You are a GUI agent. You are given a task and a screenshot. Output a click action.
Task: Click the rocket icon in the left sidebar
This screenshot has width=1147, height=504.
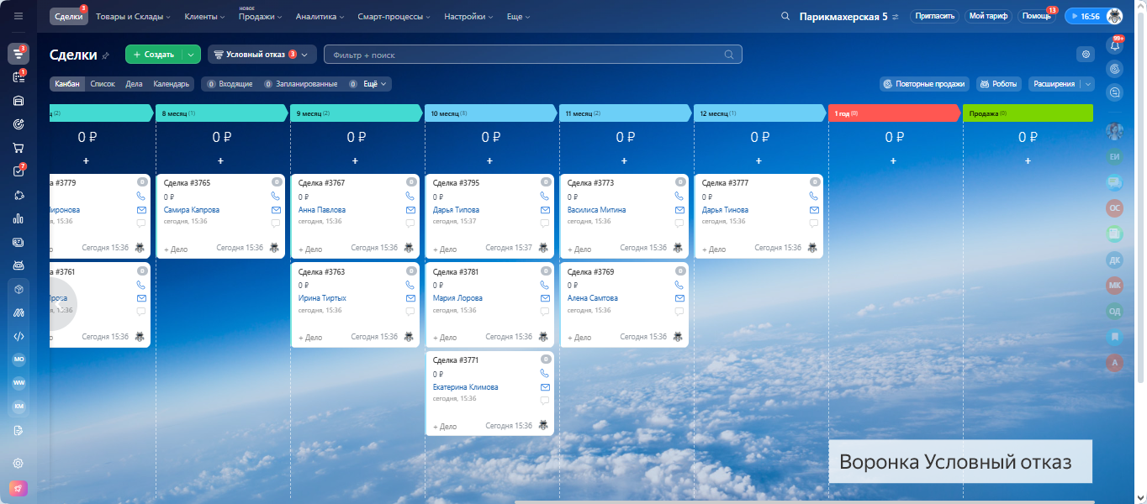pyautogui.click(x=18, y=488)
